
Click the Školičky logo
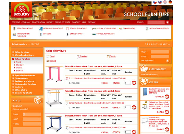(x=21, y=10)
